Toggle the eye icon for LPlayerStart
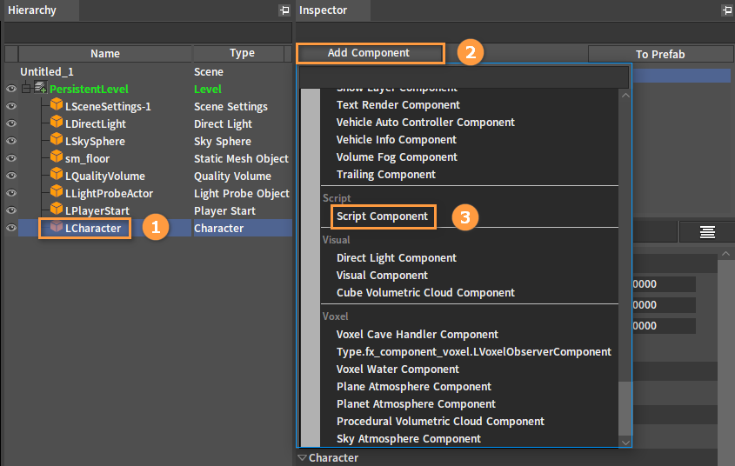This screenshot has width=735, height=466. [x=11, y=210]
